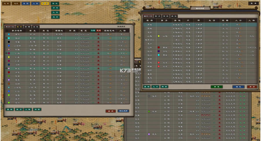Toggle the checkbox beside the 韩遂 faction row
Screen dimensions: 261x141
click(6, 68)
